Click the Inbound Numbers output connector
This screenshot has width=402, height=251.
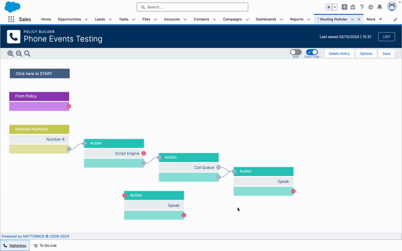[x=69, y=149]
